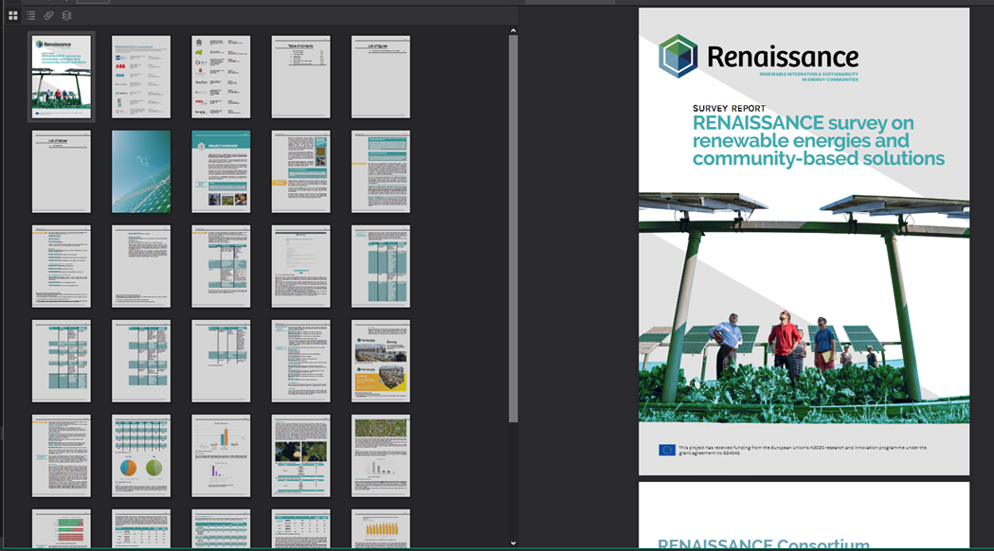Open thumbnail with orange and blue bar chart
The width and height of the screenshot is (994, 551).
pyautogui.click(x=221, y=456)
